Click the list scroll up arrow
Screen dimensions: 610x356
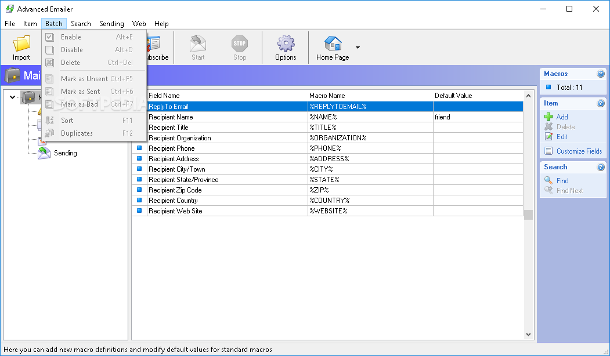pyautogui.click(x=528, y=96)
